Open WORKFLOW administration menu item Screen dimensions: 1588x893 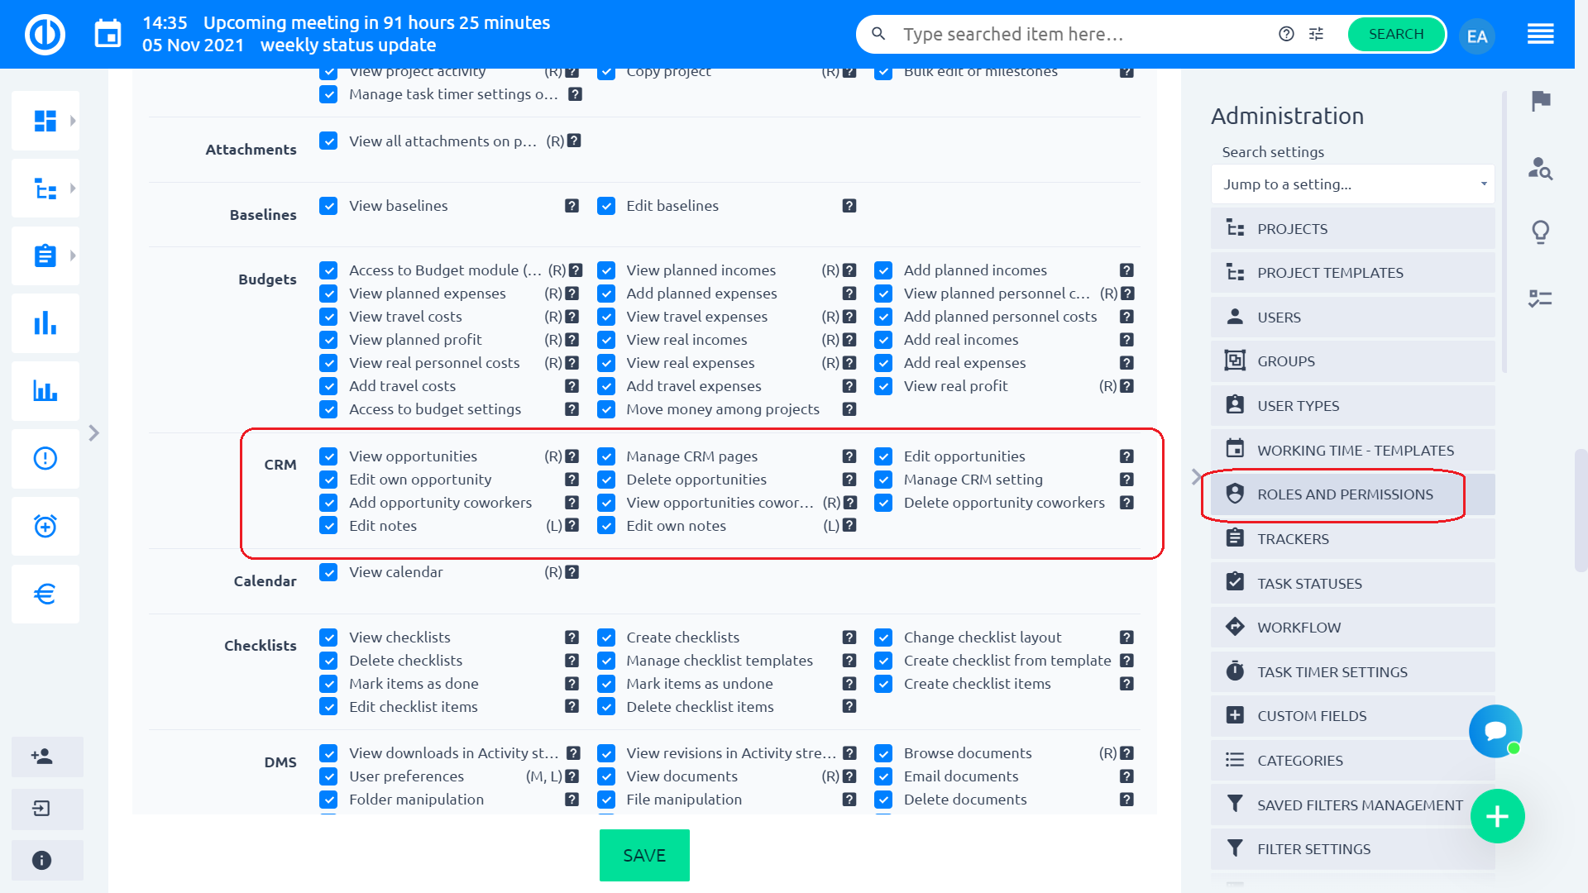click(1352, 628)
